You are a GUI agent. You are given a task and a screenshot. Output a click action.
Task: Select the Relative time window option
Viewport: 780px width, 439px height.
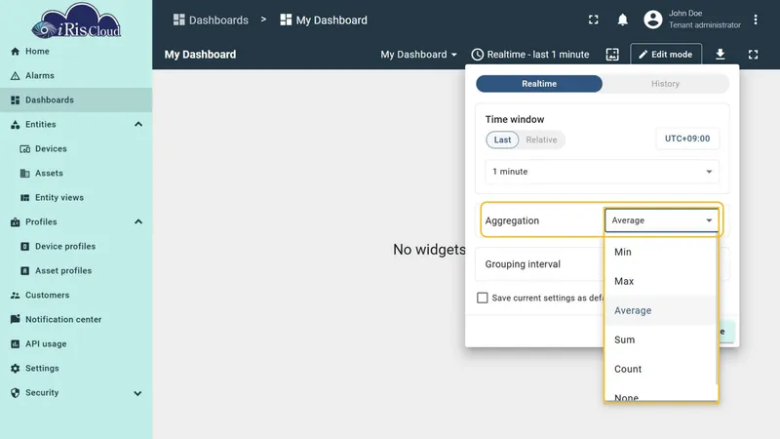pyautogui.click(x=541, y=140)
